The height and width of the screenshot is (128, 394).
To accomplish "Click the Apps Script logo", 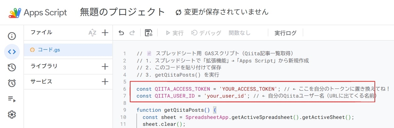I will pos(15,13).
